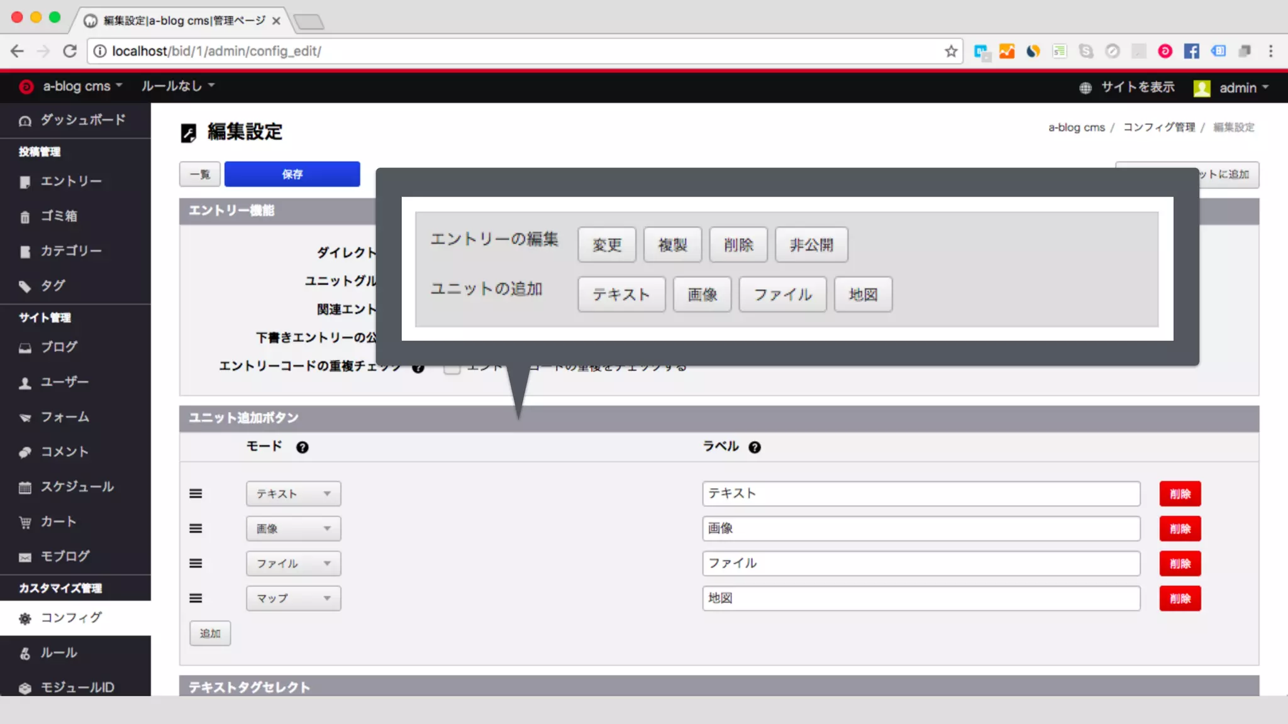Click the help icon next to ラベル

755,447
